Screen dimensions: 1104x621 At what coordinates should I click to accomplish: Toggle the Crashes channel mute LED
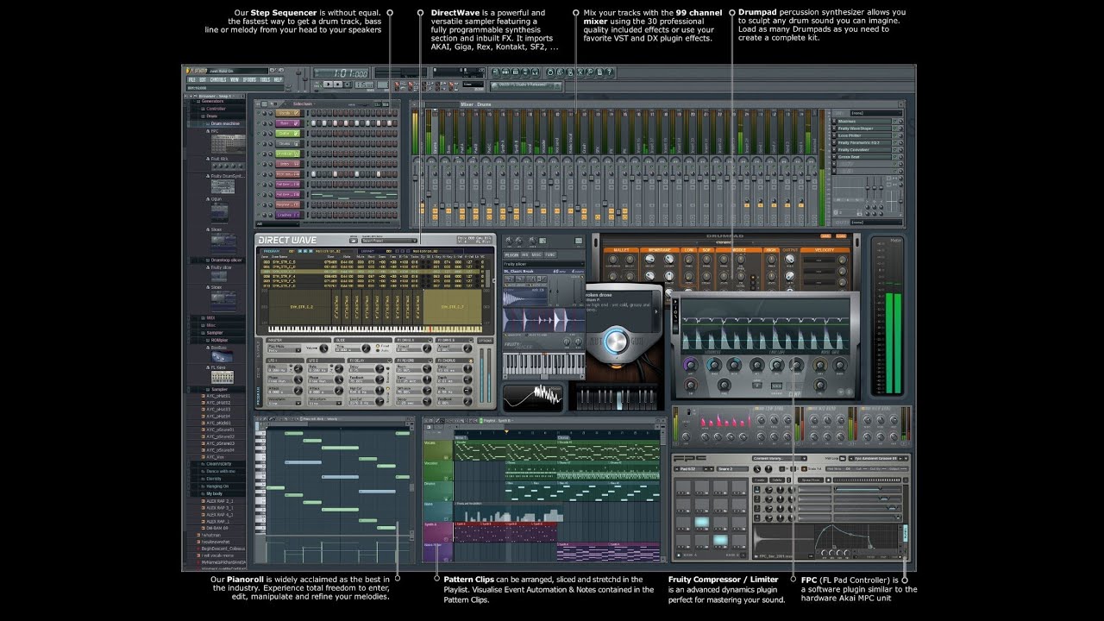coord(258,215)
